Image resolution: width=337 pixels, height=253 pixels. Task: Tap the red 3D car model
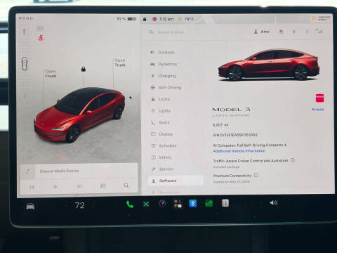point(79,115)
